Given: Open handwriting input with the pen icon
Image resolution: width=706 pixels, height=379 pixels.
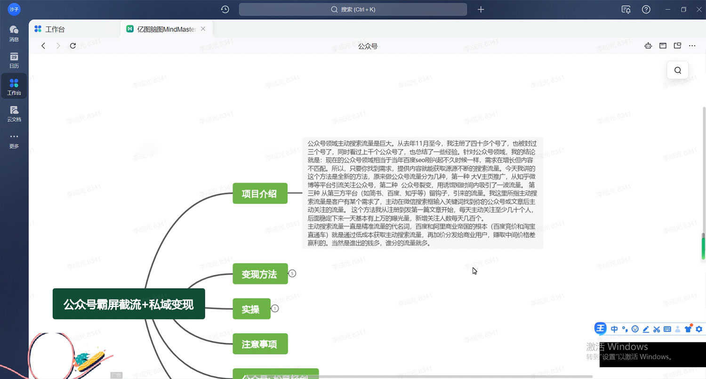Looking at the screenshot, I should [646, 329].
